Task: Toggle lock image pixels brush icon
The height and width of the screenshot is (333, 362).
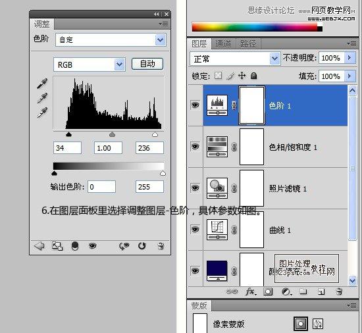Action: coord(230,76)
